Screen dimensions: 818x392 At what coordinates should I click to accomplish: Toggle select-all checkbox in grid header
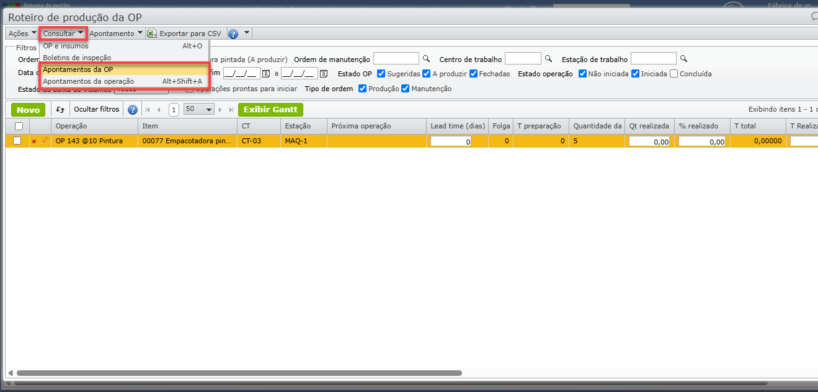click(x=19, y=126)
